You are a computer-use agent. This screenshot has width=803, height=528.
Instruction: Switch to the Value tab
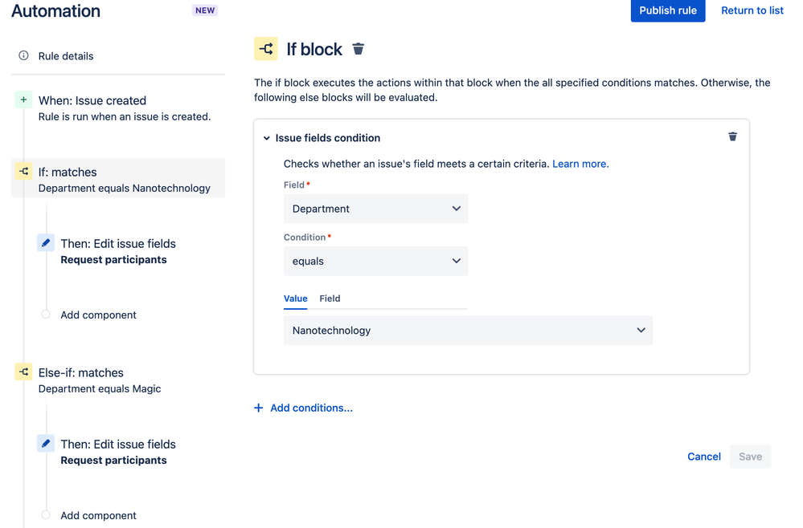point(295,299)
